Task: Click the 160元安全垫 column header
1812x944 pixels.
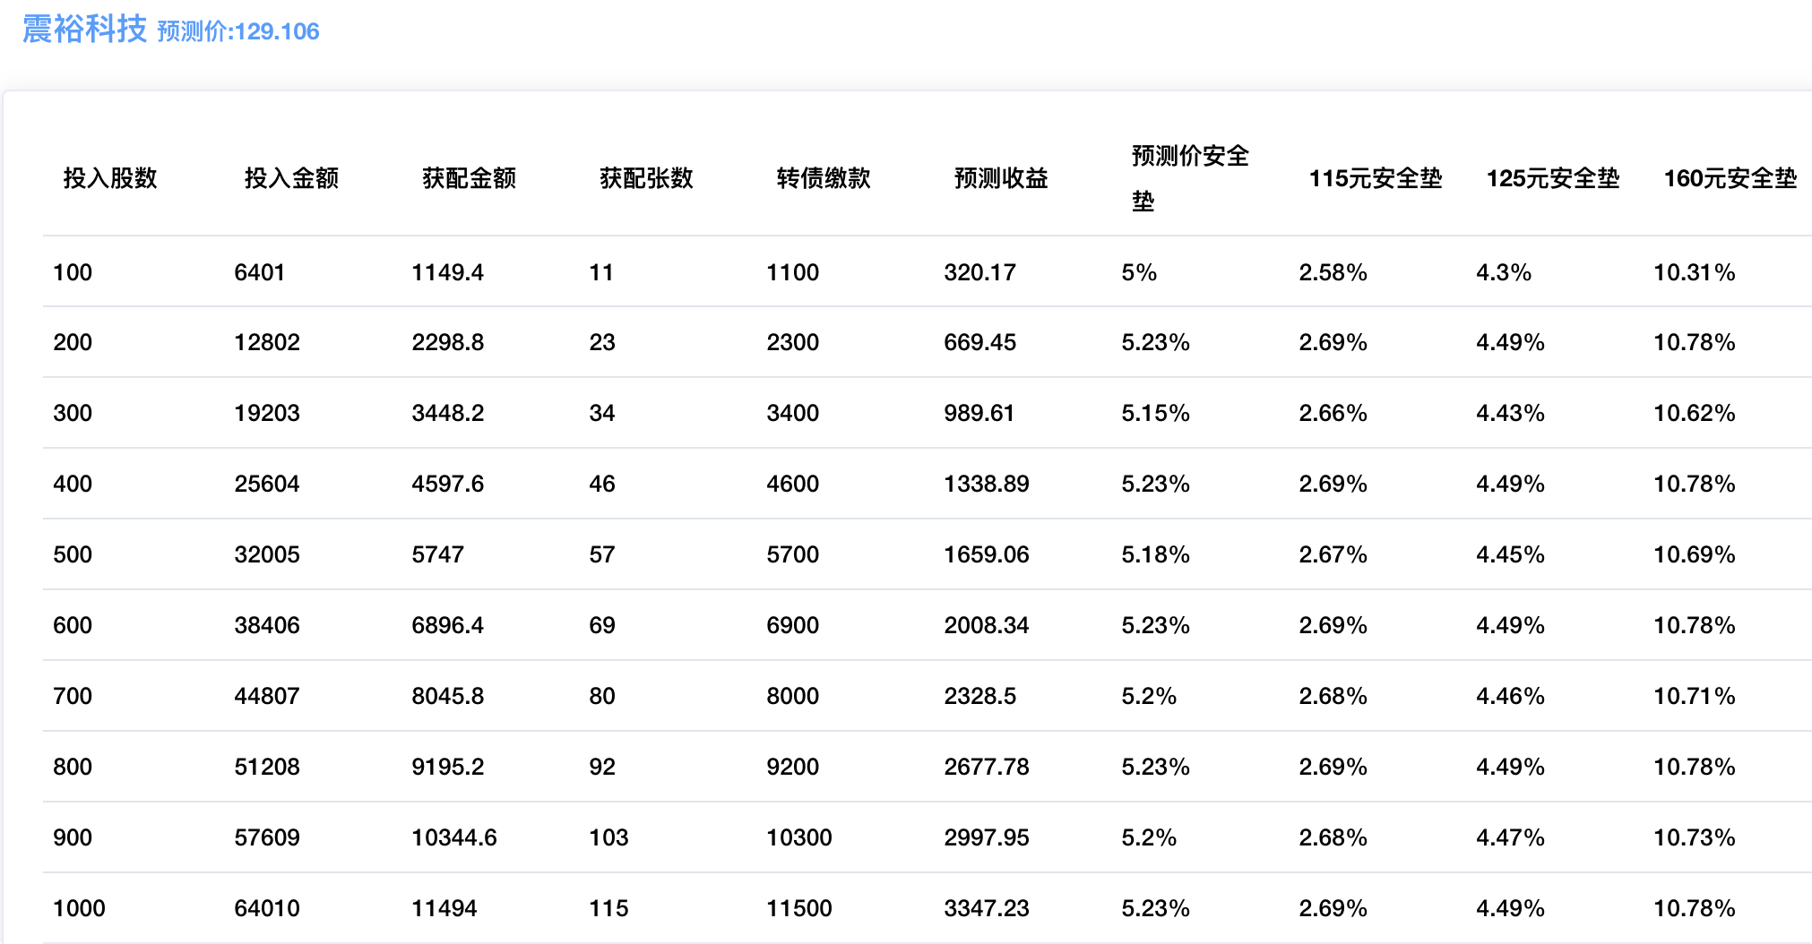Action: [x=1730, y=178]
